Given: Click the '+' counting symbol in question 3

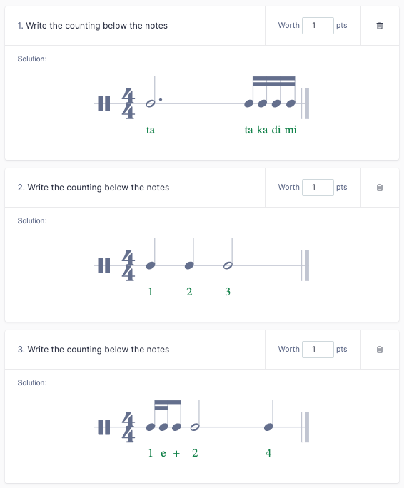Looking at the screenshot, I should click(176, 453).
